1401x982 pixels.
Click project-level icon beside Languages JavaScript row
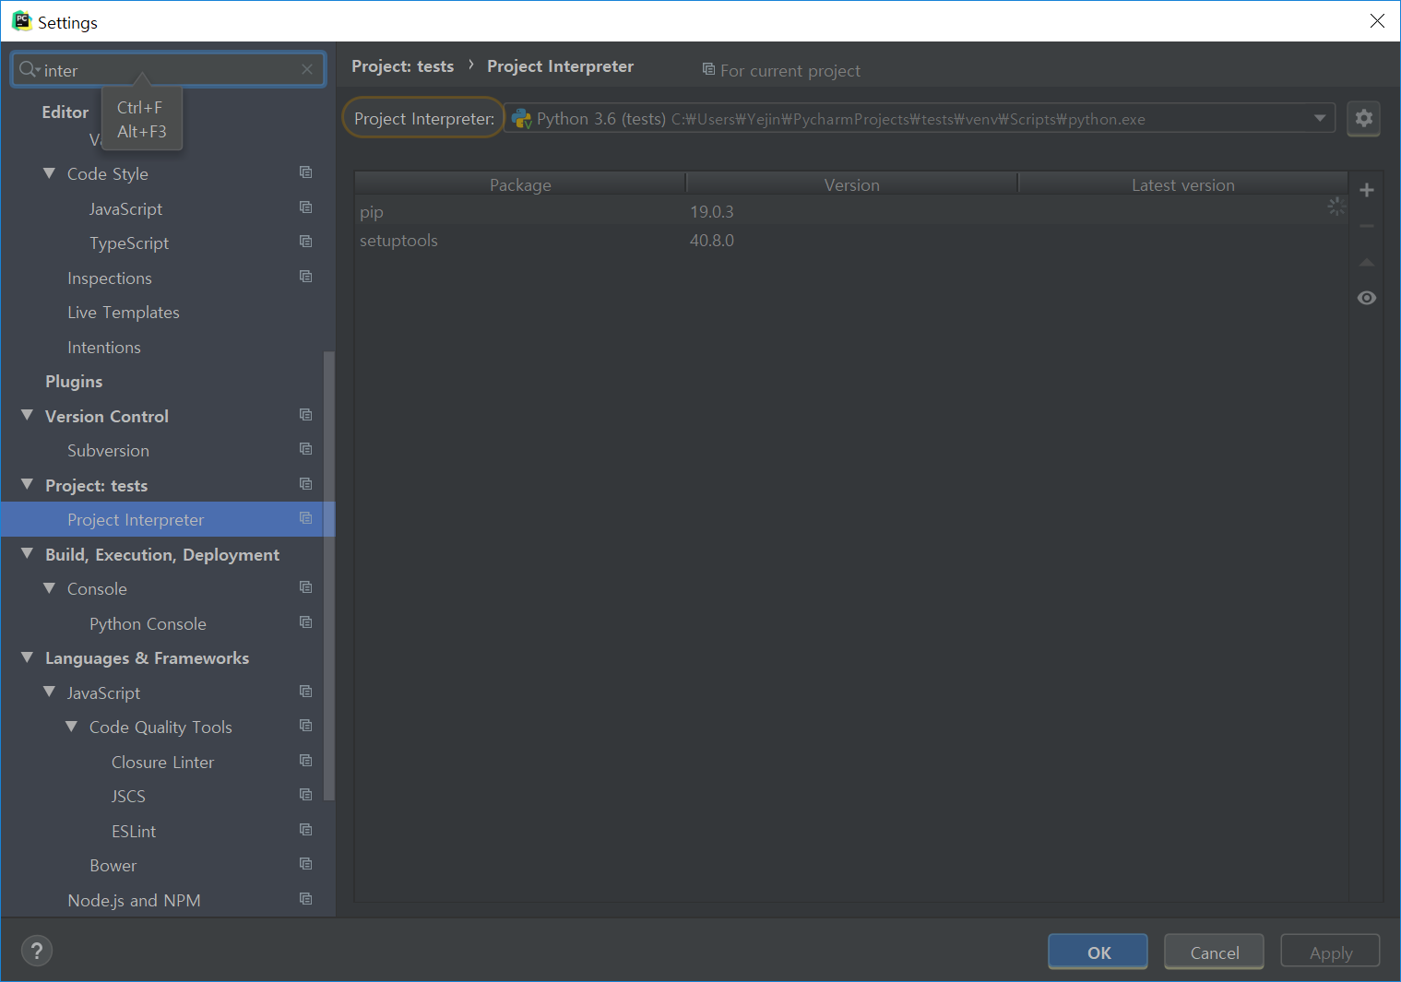tap(306, 692)
